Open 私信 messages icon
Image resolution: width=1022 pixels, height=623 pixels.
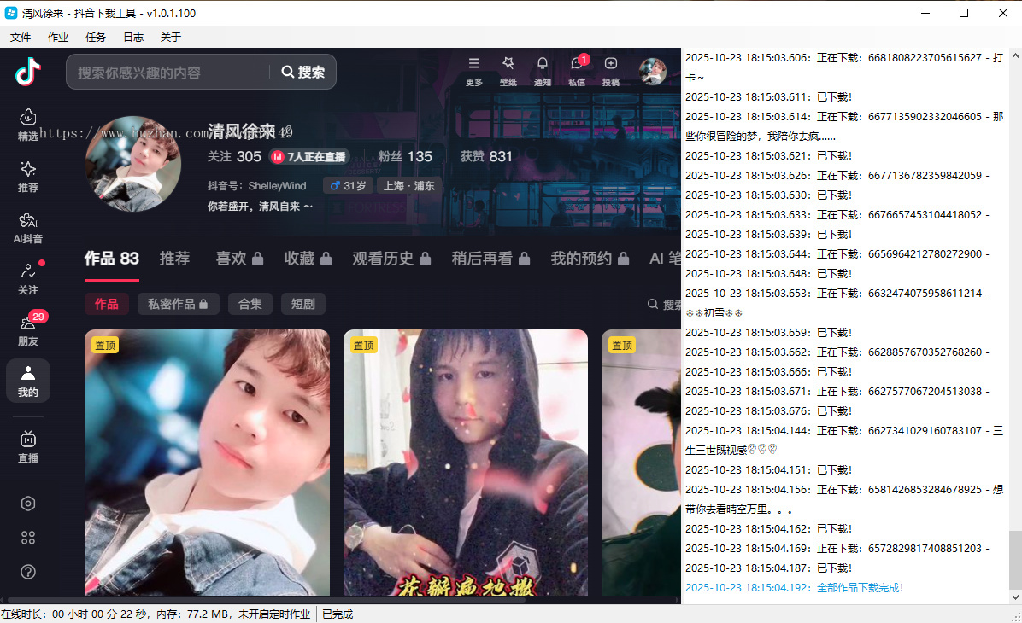[577, 71]
